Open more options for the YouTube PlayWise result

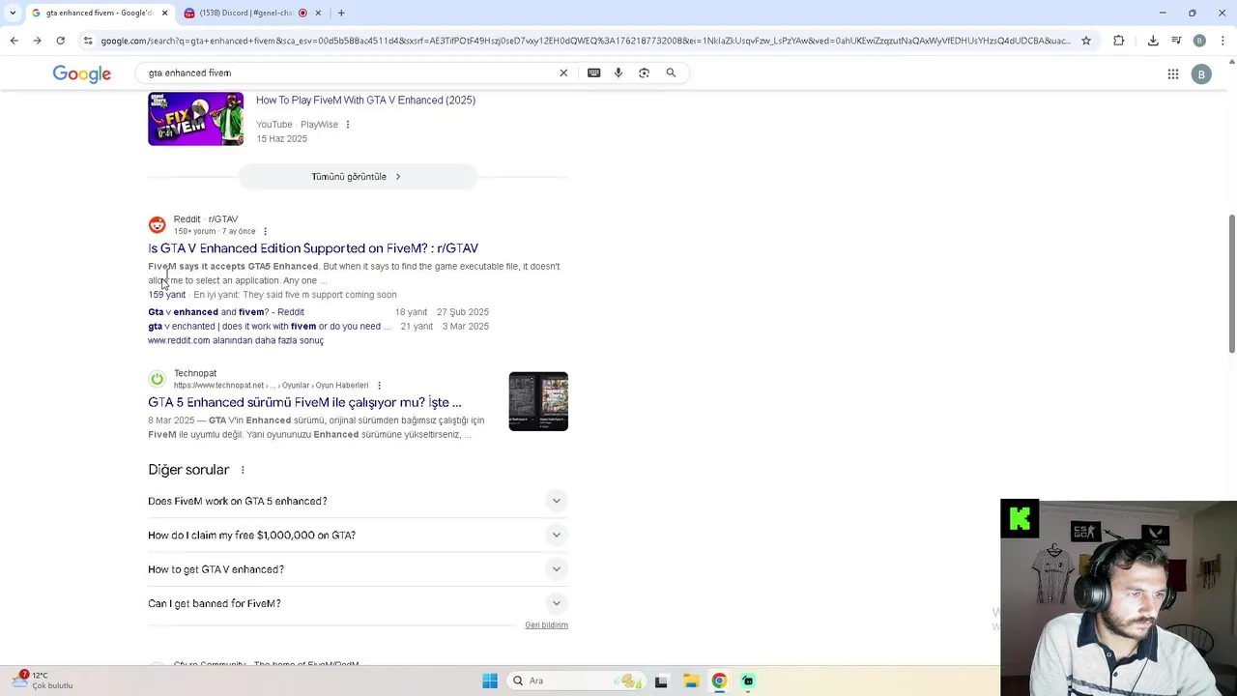pyautogui.click(x=348, y=125)
